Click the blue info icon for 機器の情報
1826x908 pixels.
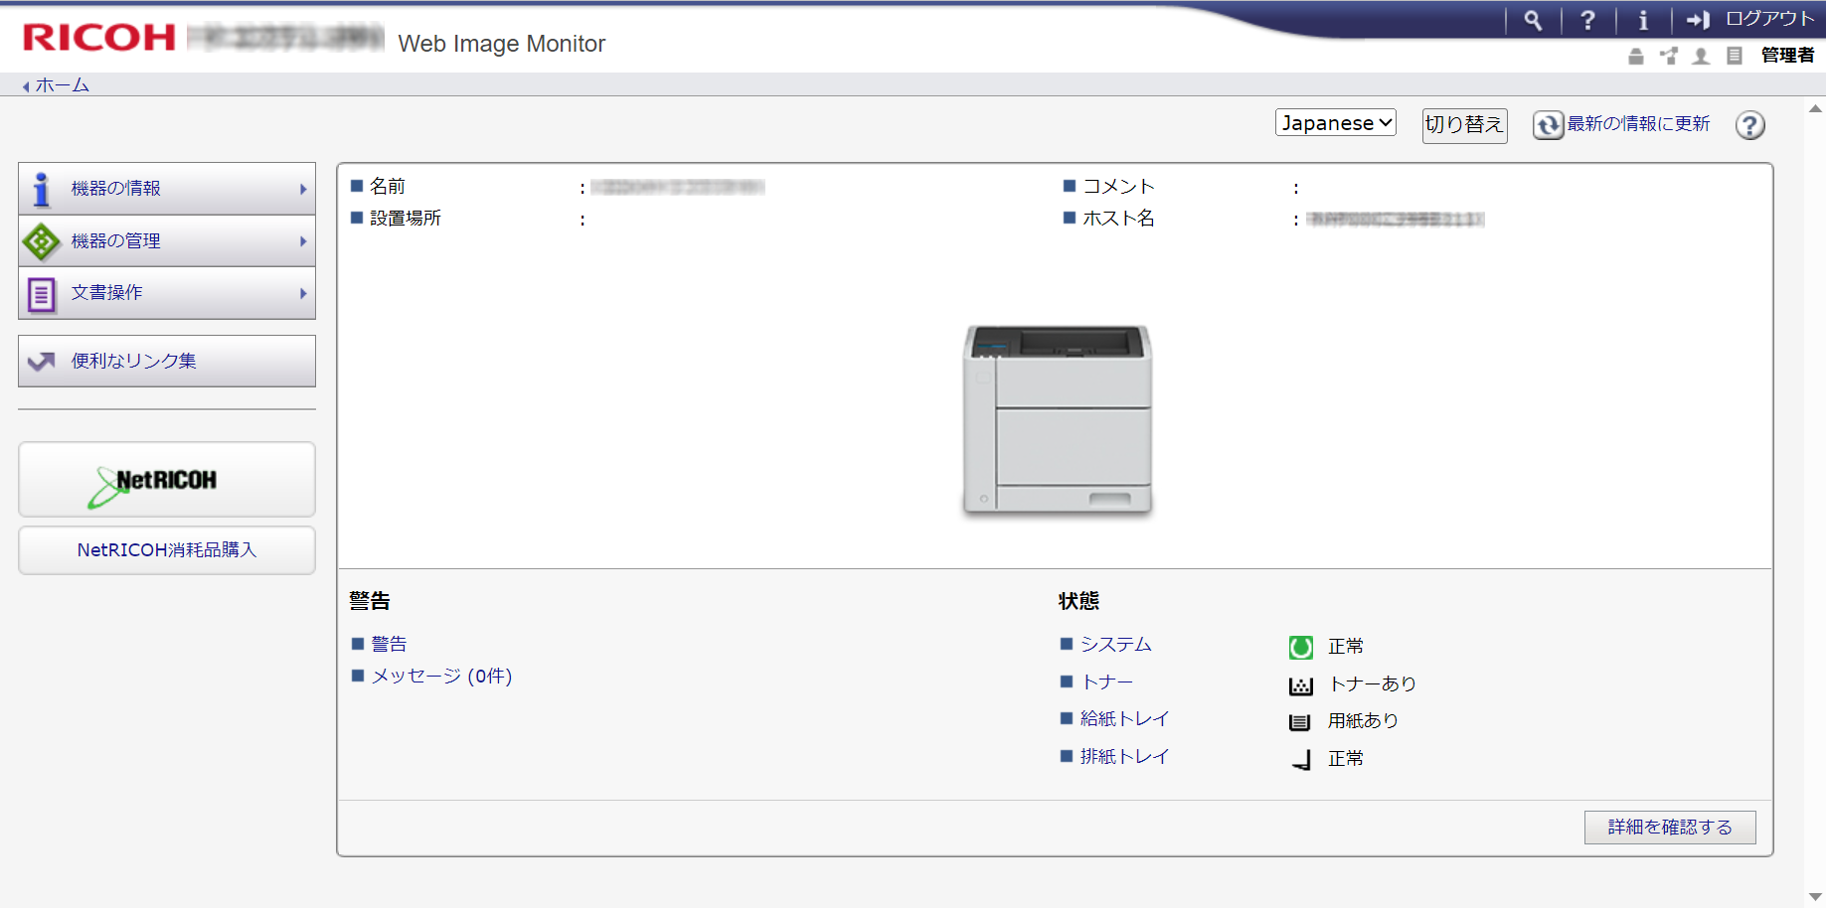[x=41, y=189]
